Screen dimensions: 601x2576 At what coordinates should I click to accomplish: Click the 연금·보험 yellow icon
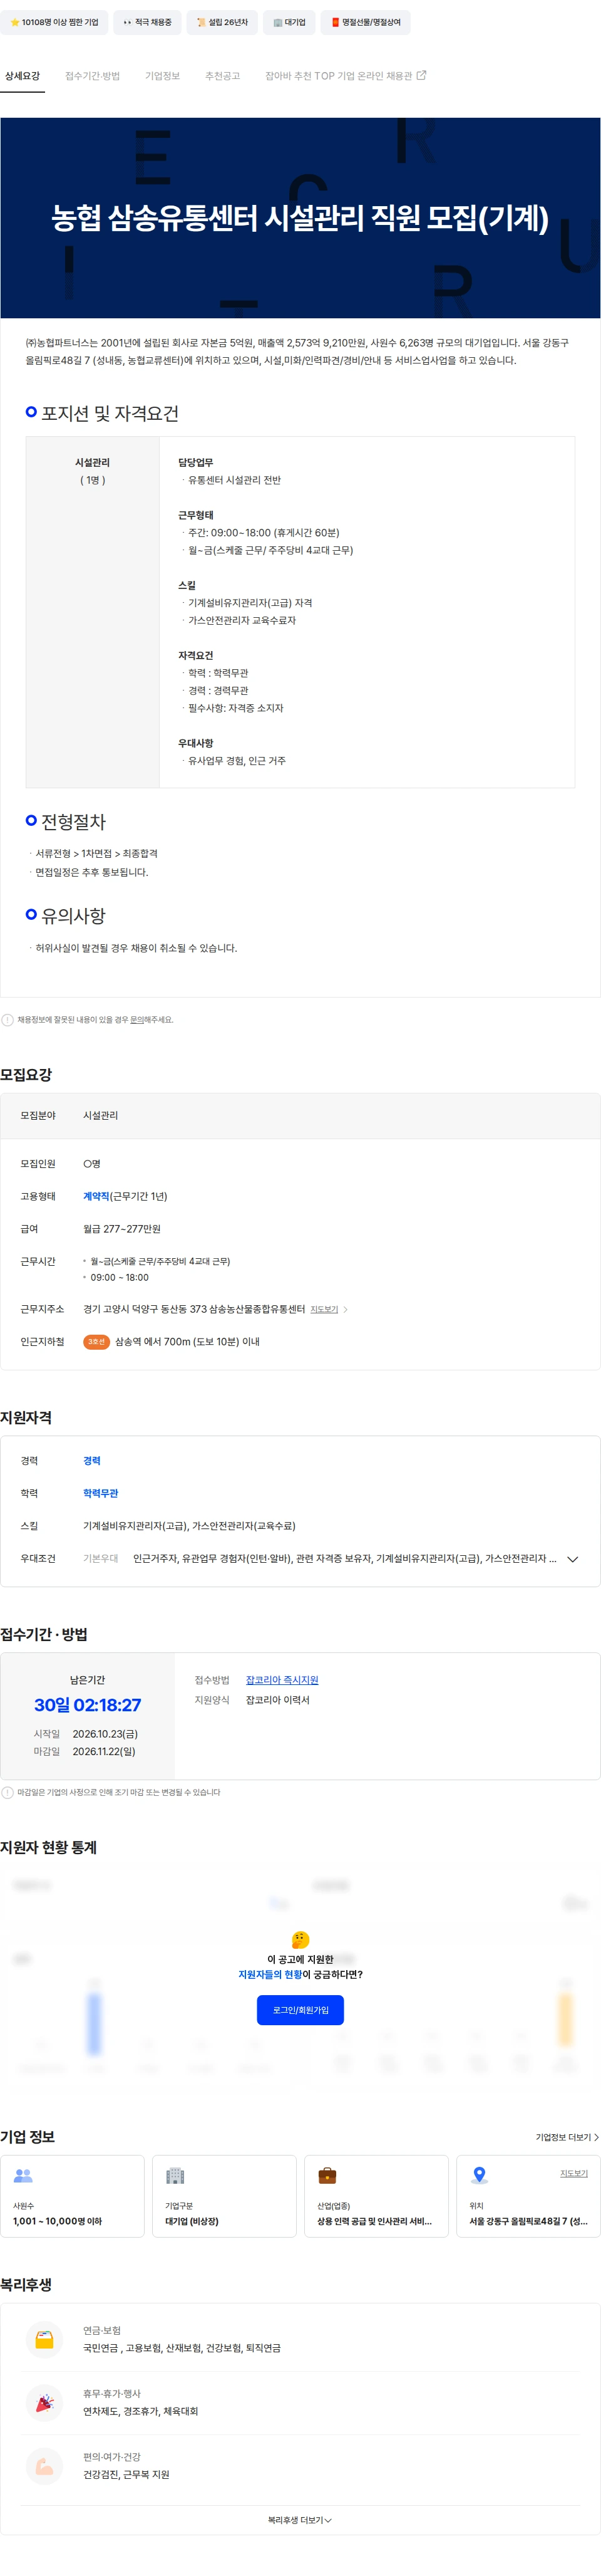(x=44, y=2339)
